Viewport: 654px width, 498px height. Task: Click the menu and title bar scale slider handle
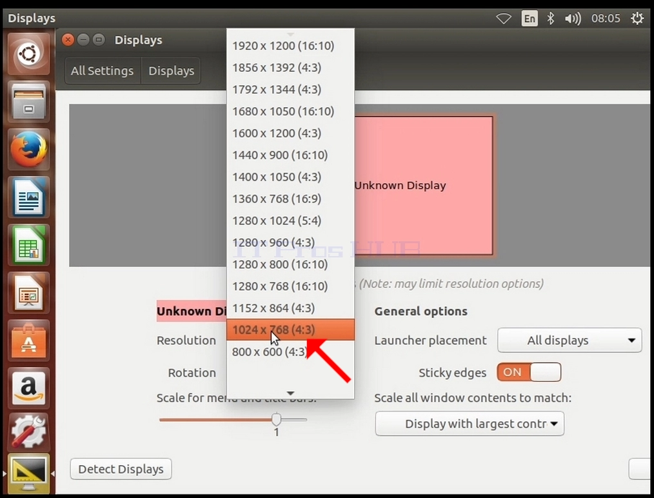pos(276,419)
